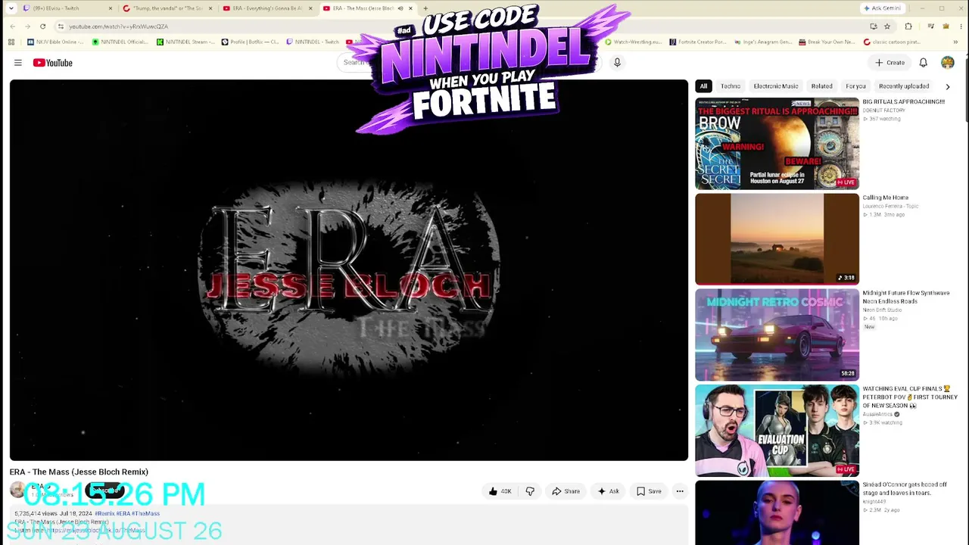Click the Ask button below the video

point(608,491)
